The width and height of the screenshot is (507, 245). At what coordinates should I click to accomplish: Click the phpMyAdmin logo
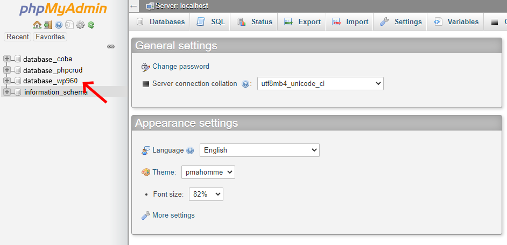63,9
